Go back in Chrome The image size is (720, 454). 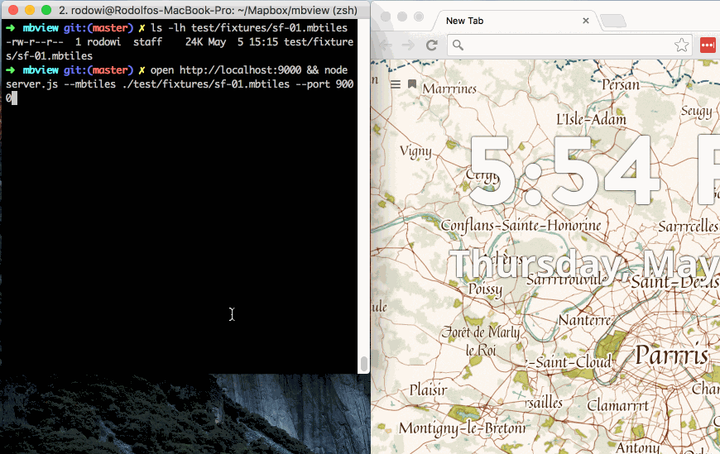(x=386, y=45)
